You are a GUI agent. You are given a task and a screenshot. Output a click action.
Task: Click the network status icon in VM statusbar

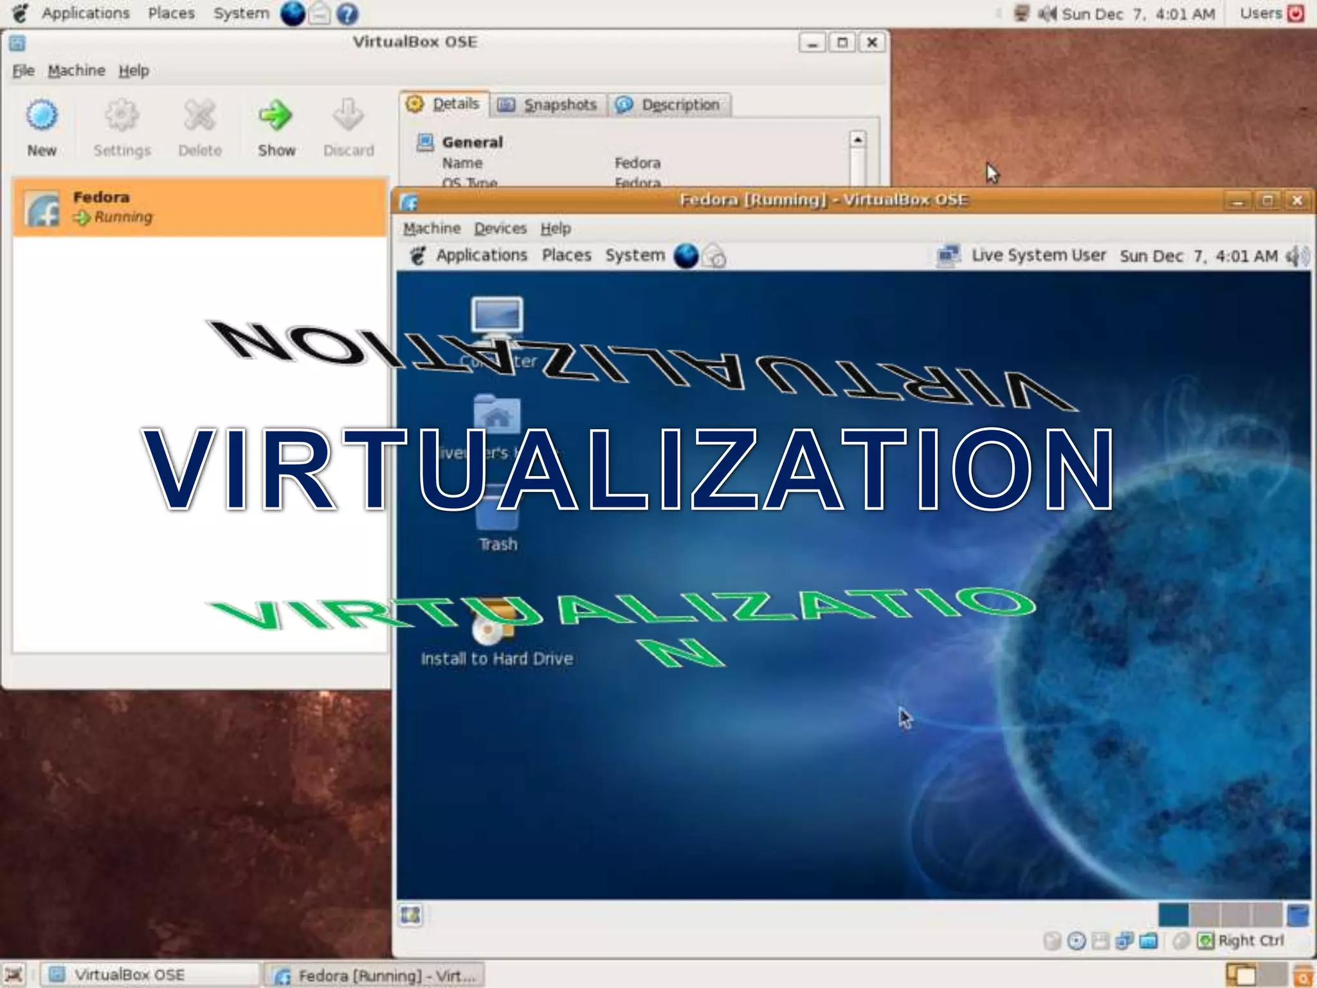[1124, 941]
